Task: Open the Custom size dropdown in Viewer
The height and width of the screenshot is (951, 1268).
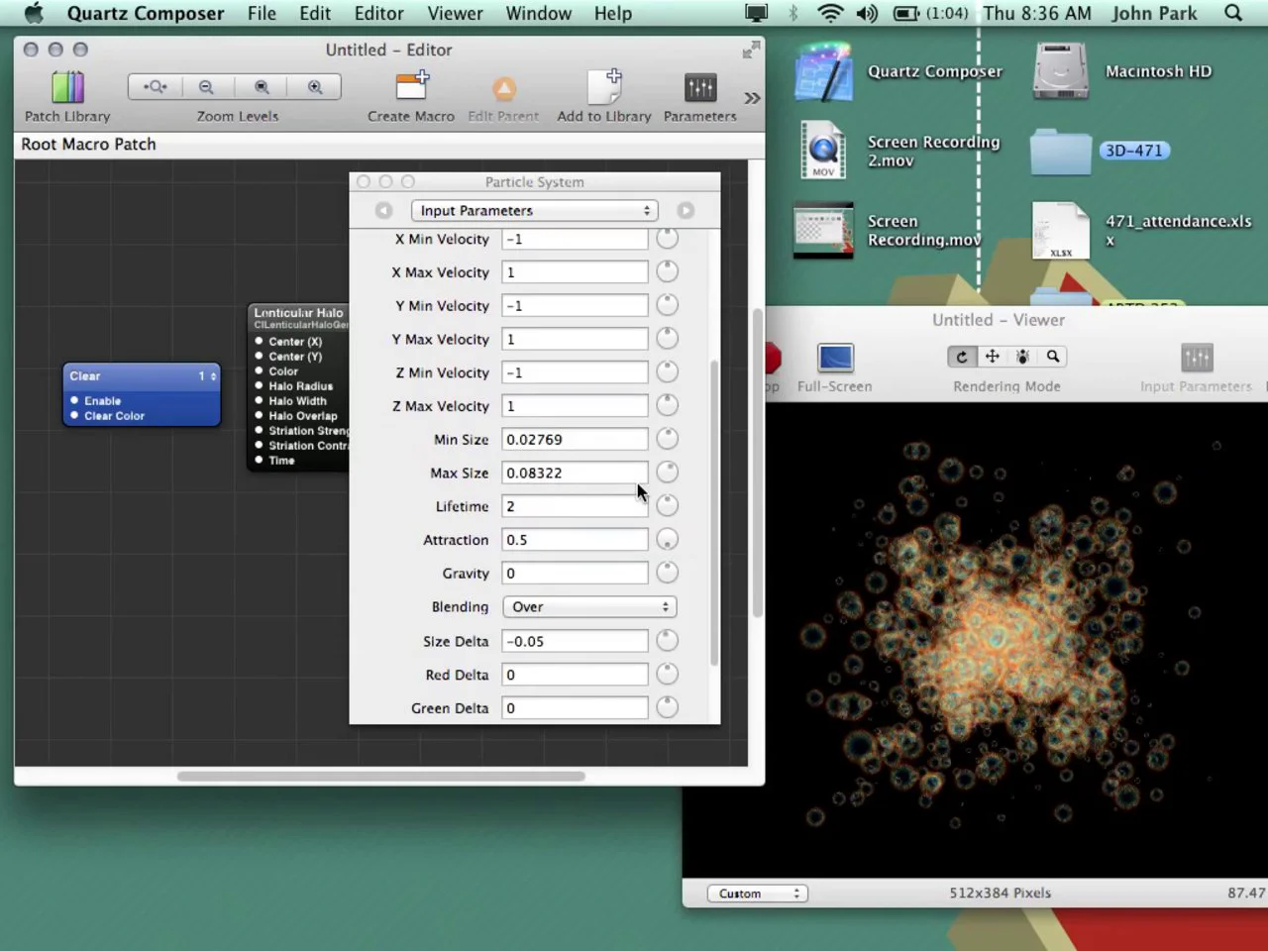Action: (x=757, y=894)
